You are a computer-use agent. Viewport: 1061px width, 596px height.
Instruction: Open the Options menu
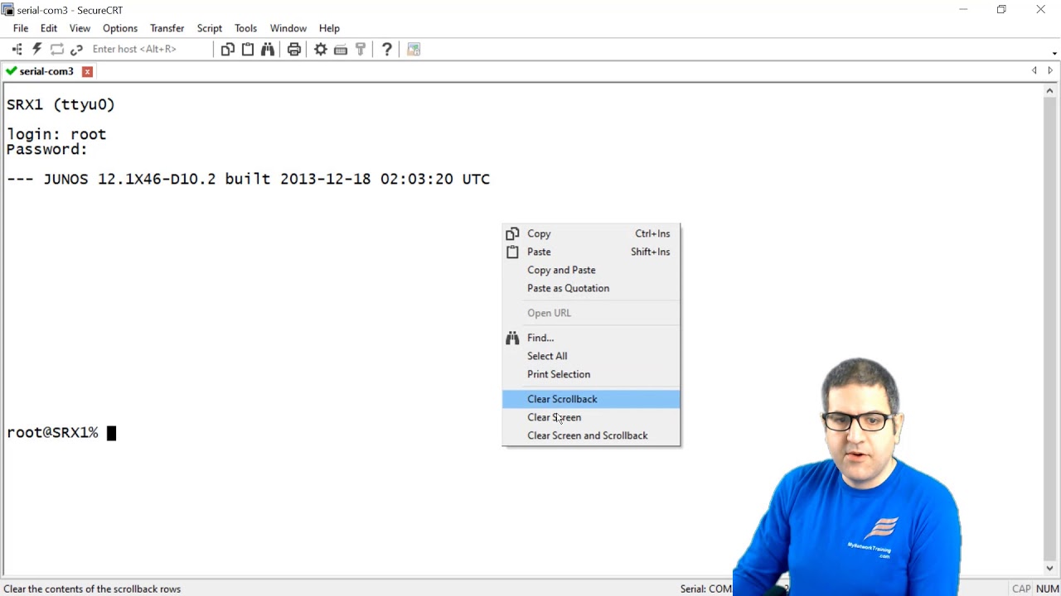coord(120,28)
